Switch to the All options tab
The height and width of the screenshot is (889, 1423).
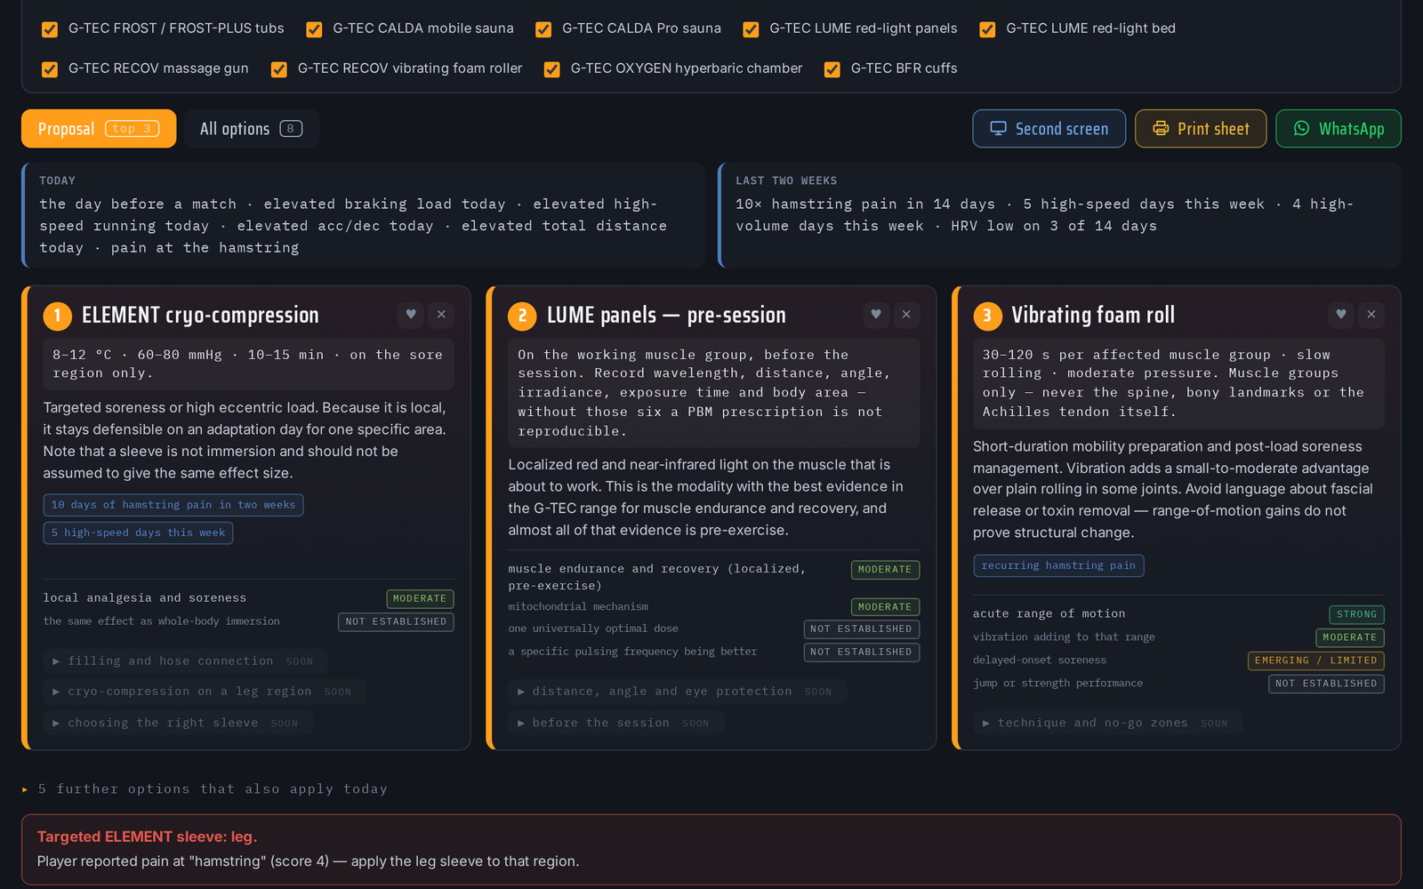[x=252, y=128]
